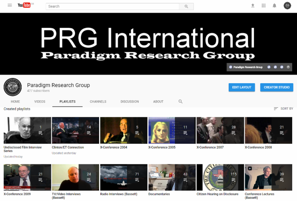This screenshot has height=201, width=297.
Task: Click Citizen Hearing on Disclosure title
Action: coord(218,194)
